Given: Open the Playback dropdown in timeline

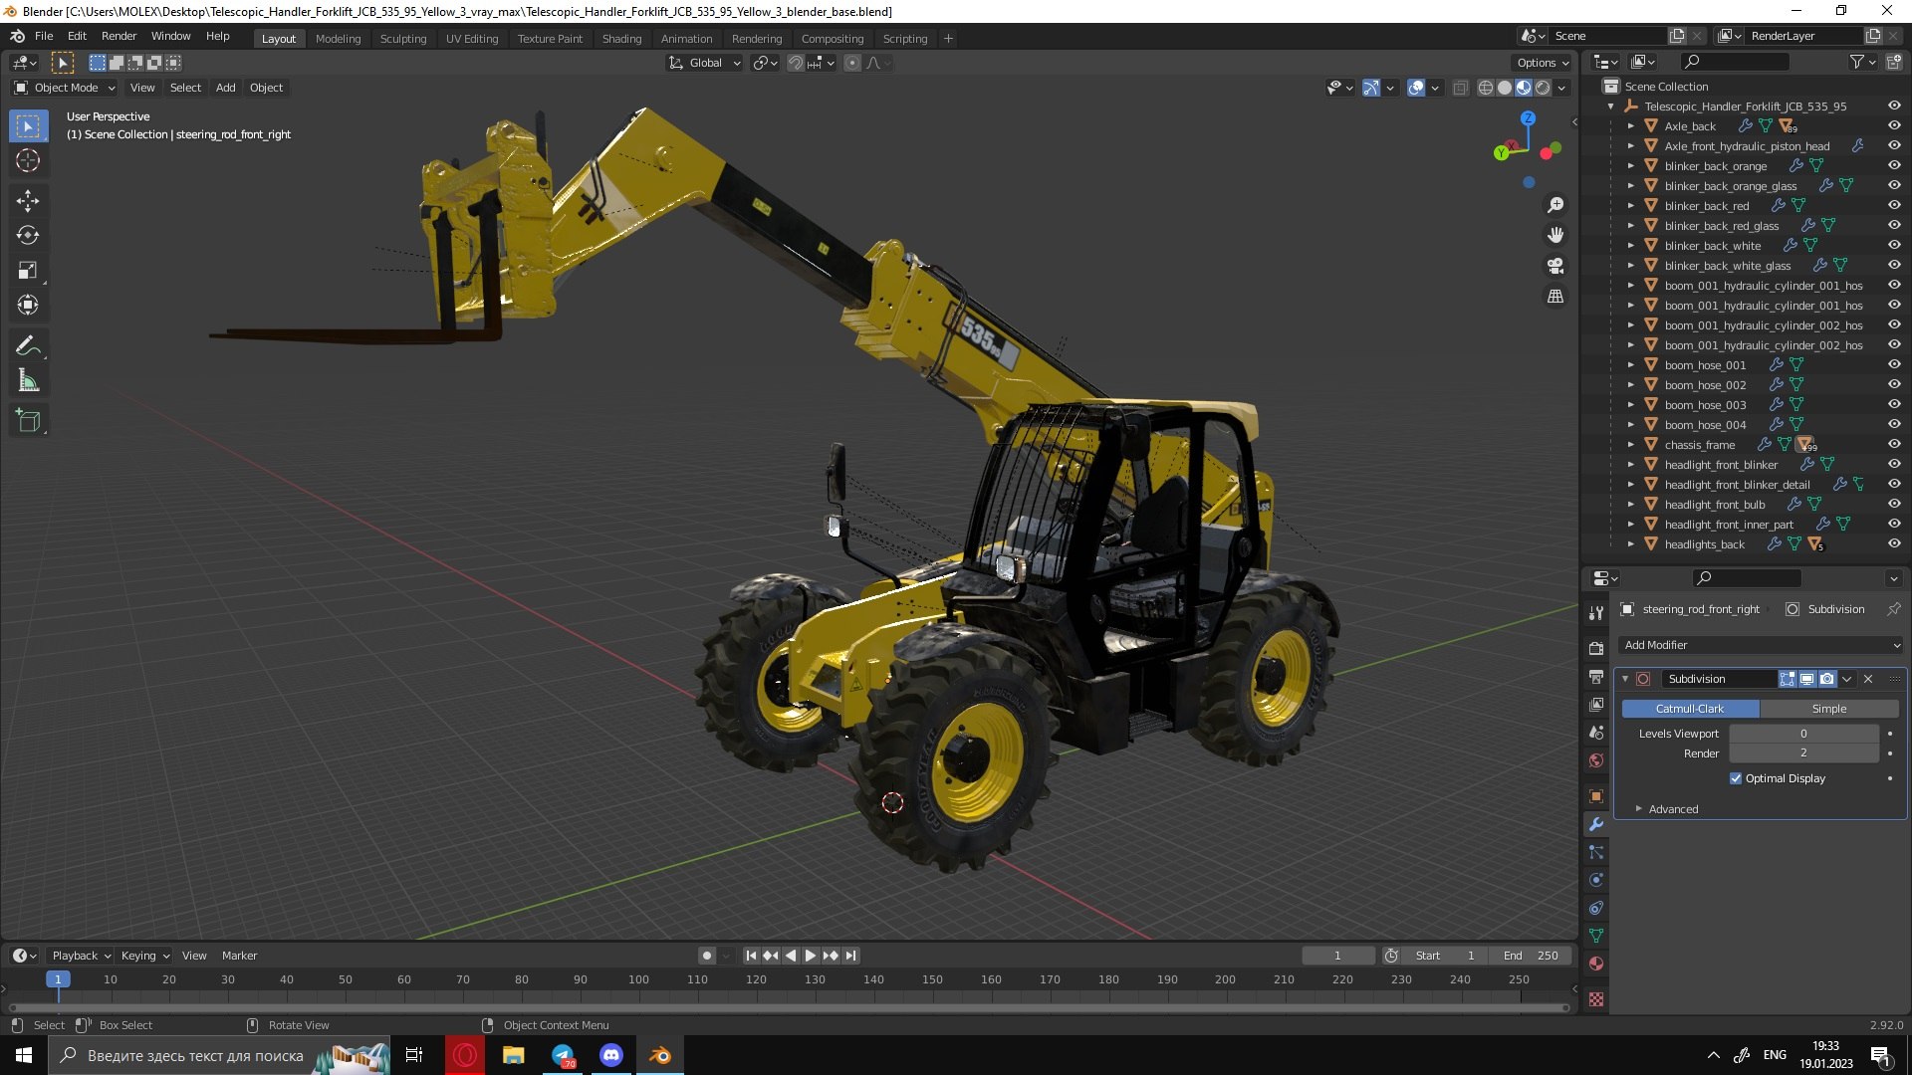Looking at the screenshot, I should [x=81, y=956].
